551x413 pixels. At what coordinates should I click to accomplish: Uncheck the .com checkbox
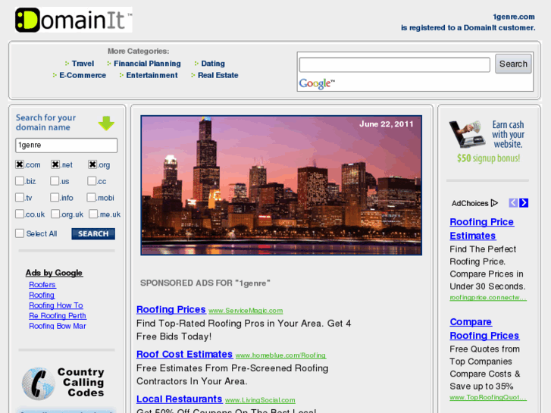click(x=20, y=164)
